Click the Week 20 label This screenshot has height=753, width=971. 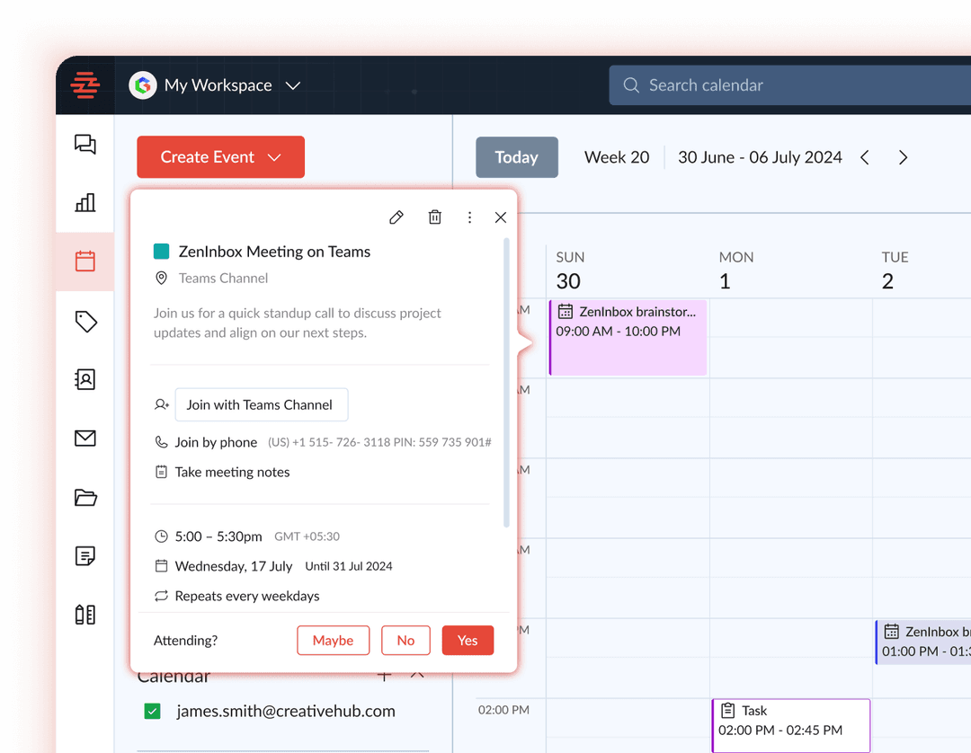tap(617, 157)
